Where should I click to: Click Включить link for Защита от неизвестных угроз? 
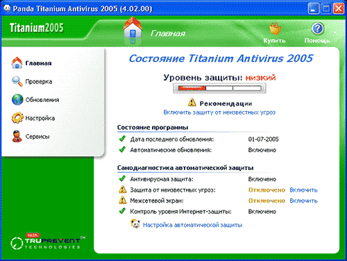click(303, 190)
